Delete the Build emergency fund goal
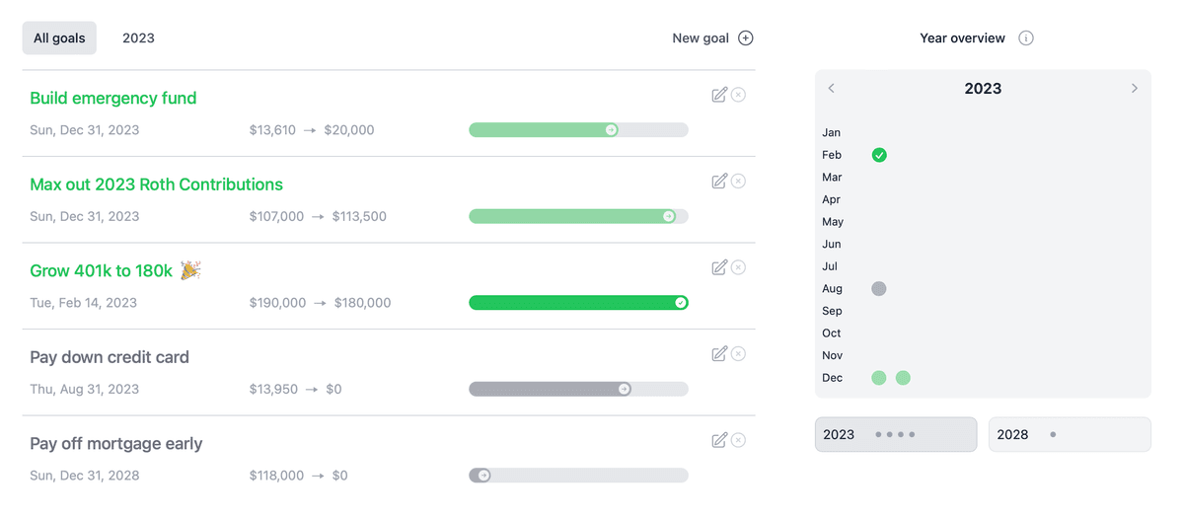This screenshot has height=517, width=1184. (738, 95)
